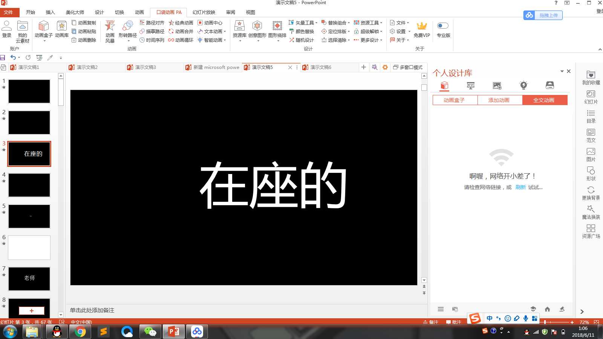The image size is (603, 339).
Task: Open 范文 sample texts in right sidebar
Action: pos(591,136)
